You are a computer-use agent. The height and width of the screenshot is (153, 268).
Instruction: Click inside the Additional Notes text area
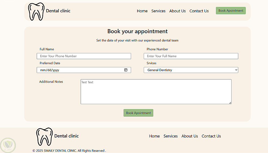coord(156,91)
